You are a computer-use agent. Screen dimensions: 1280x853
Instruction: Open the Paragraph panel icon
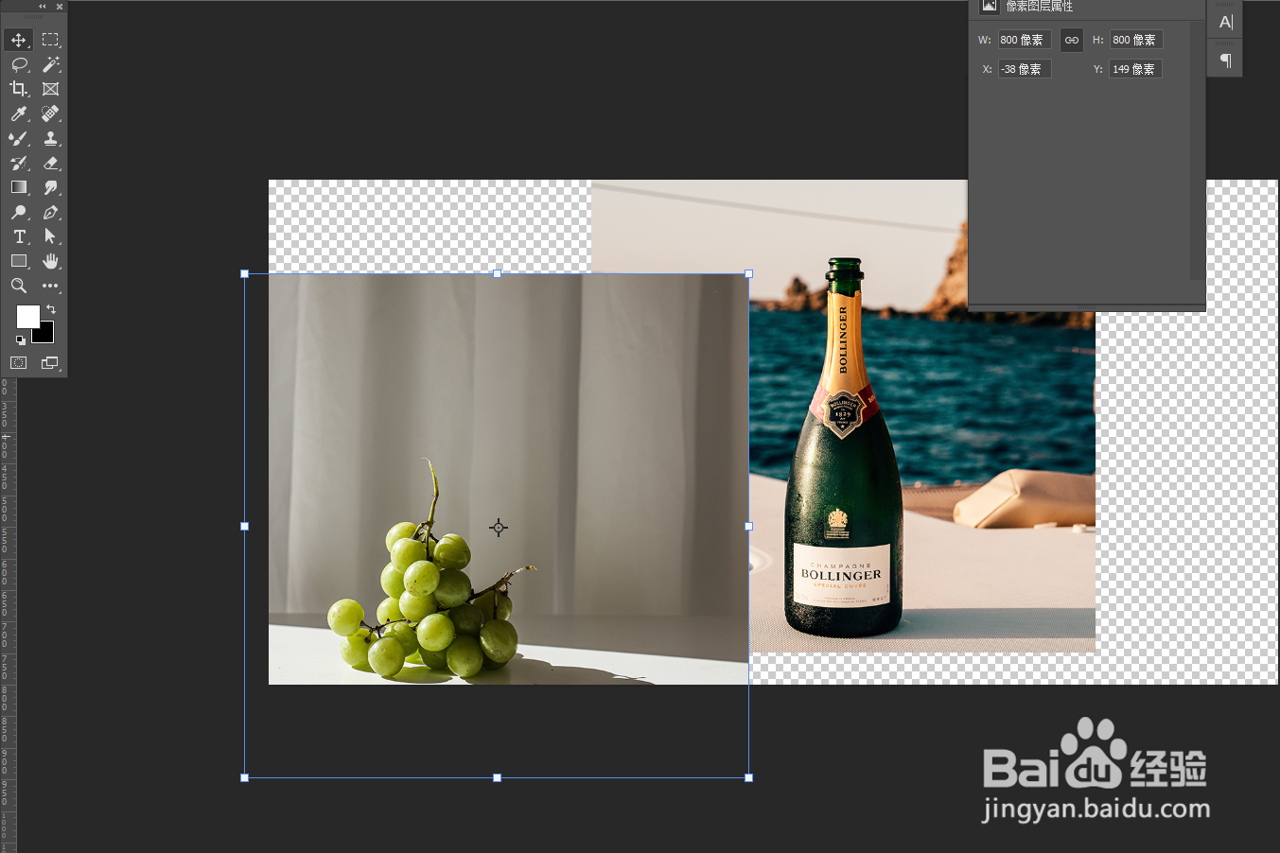[1226, 61]
